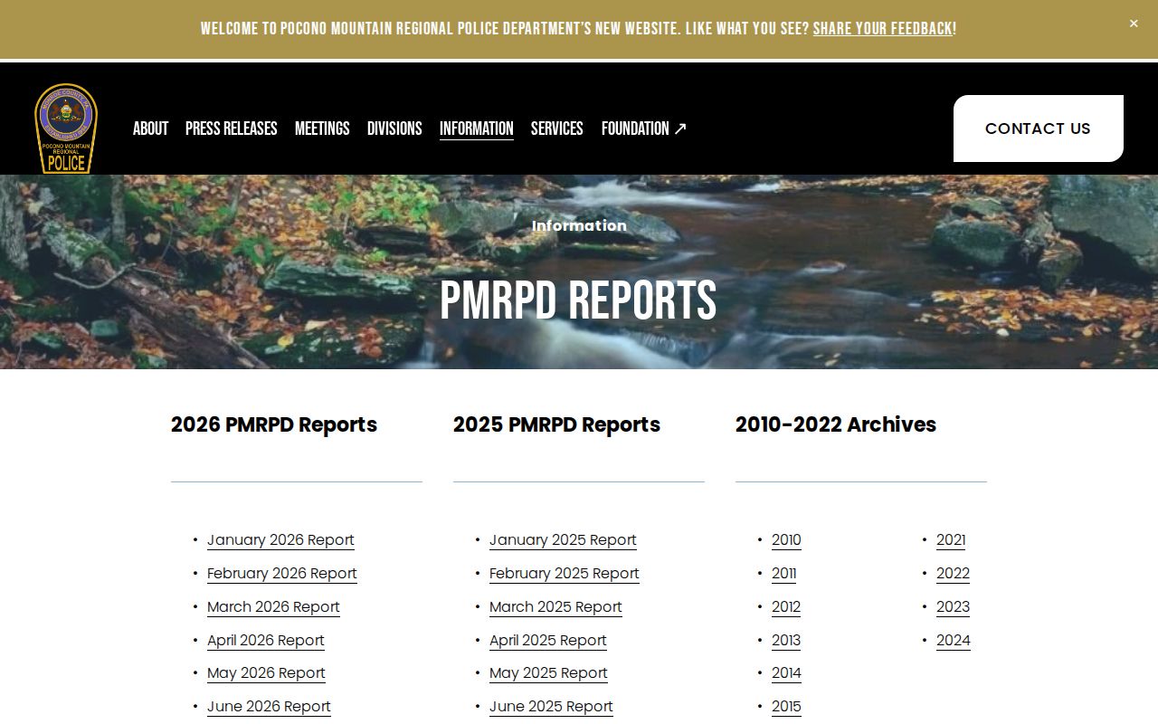This screenshot has width=1158, height=724.
Task: Click the Pocono Mountain Regional Police badge logo
Action: click(x=66, y=129)
